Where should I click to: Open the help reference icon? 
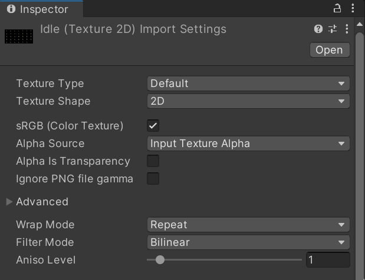tap(318, 29)
